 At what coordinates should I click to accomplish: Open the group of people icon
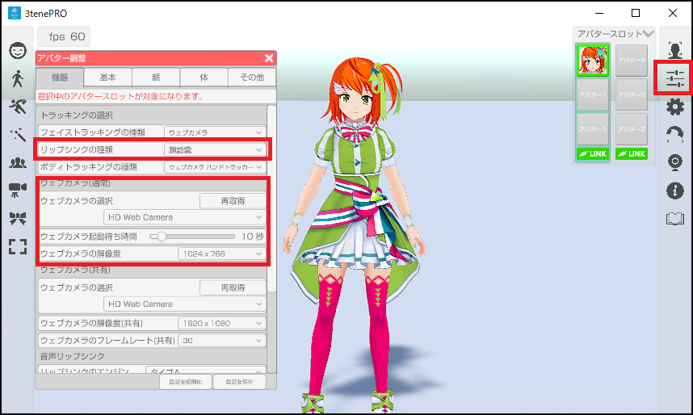tap(18, 162)
